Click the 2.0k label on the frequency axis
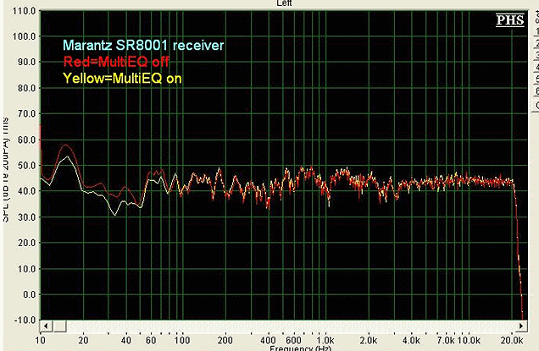Viewport: 539px width, 351px height. point(368,340)
